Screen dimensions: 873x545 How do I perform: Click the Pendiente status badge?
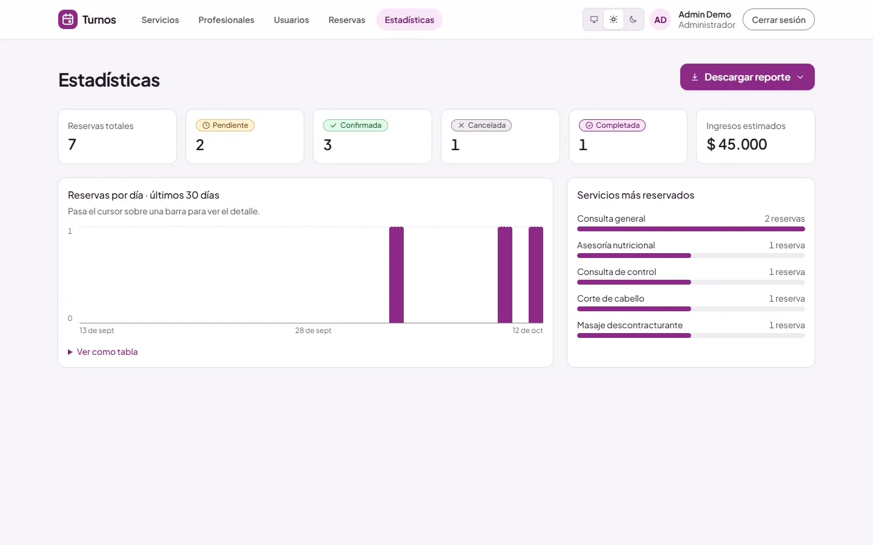click(x=225, y=125)
